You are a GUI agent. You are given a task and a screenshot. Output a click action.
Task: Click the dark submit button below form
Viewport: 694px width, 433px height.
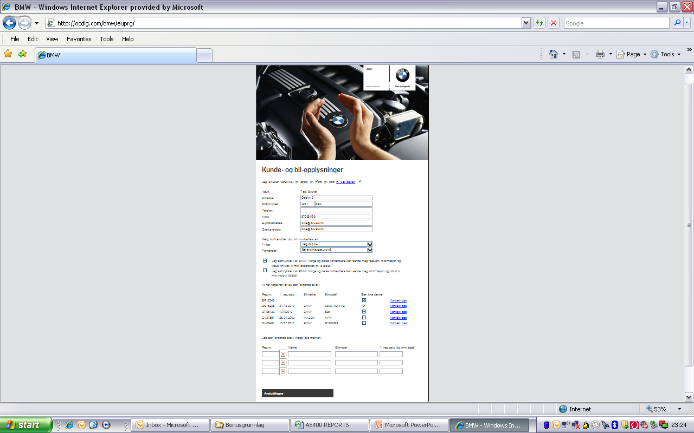[297, 393]
